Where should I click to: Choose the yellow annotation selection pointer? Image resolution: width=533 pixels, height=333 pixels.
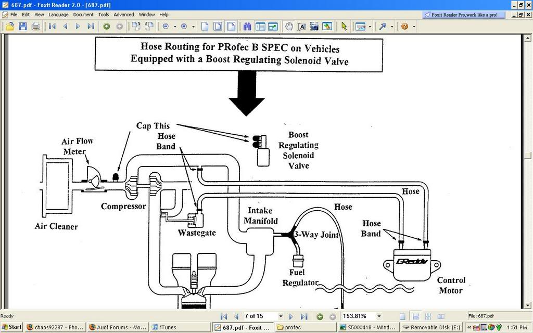click(344, 26)
